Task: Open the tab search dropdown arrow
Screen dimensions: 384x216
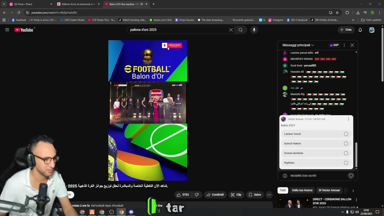Action: (x=4, y=4)
